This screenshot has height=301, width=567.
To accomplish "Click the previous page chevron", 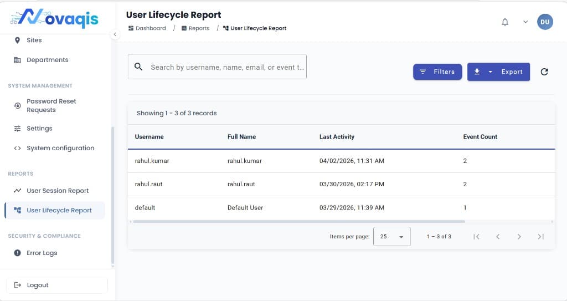I will [498, 237].
